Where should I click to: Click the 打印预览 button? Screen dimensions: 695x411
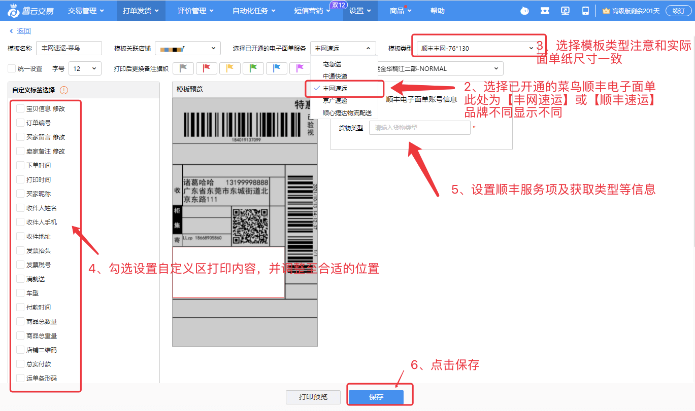click(x=313, y=397)
